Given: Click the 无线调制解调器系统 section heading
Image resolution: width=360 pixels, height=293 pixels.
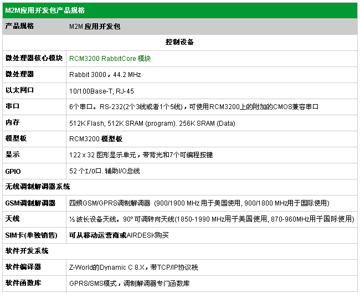Looking at the screenshot, I should [37, 187].
